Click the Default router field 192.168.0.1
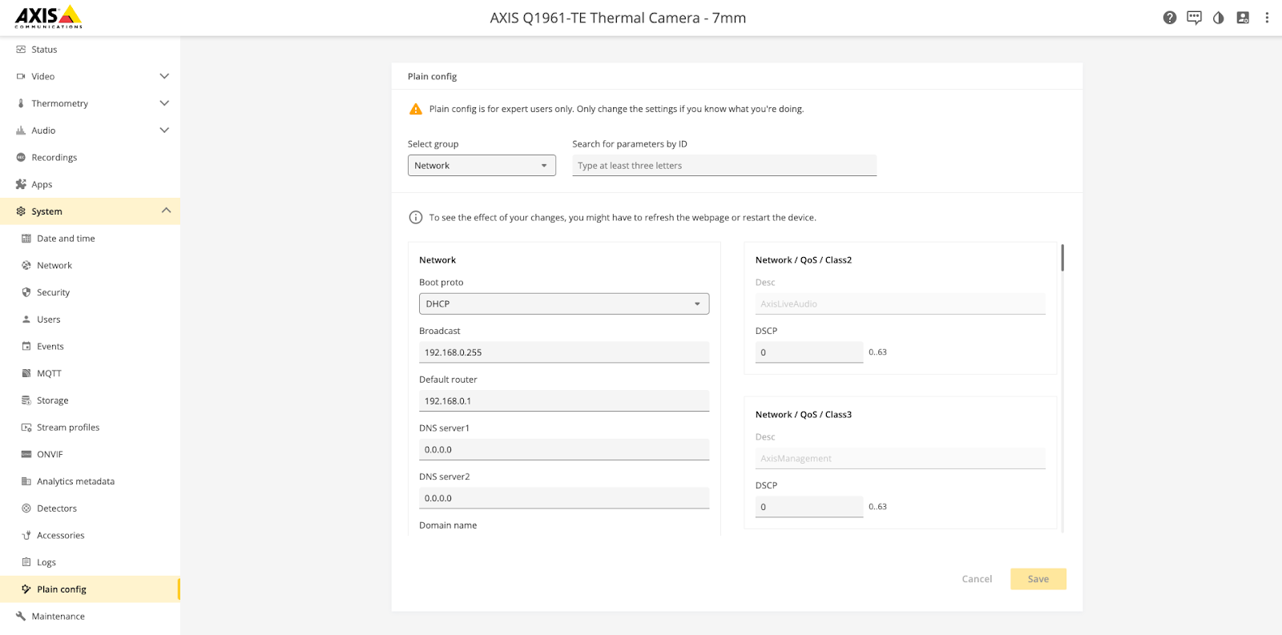1282x635 pixels. tap(564, 401)
